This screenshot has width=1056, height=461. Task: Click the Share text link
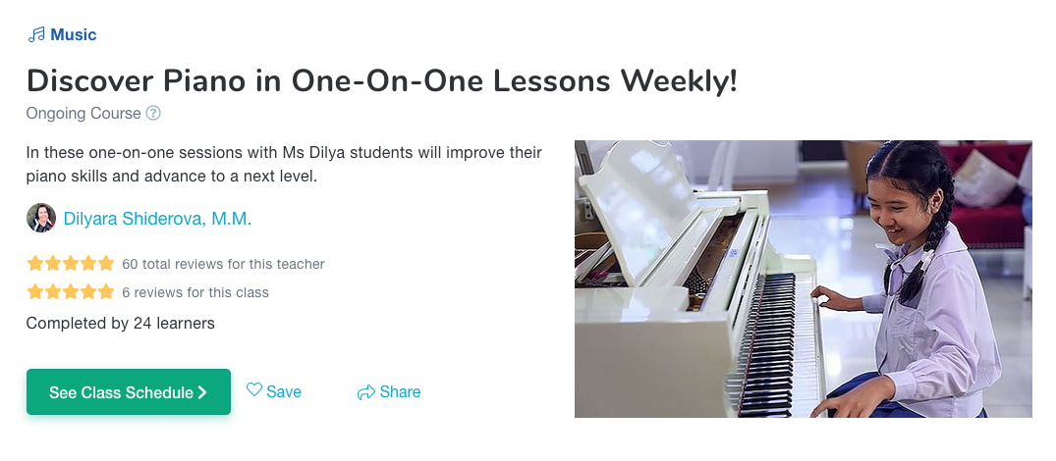pyautogui.click(x=400, y=391)
